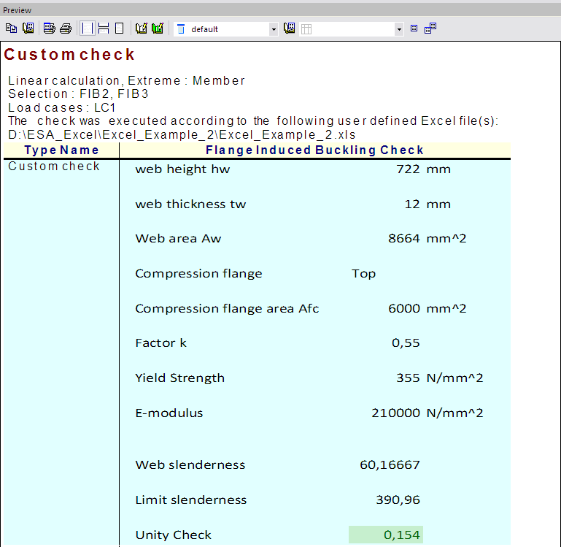
Task: Click the 'Unity Check' label
Action: coord(173,535)
